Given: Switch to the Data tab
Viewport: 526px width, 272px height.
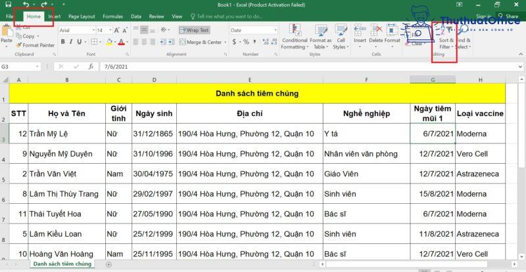Looking at the screenshot, I should tap(136, 16).
